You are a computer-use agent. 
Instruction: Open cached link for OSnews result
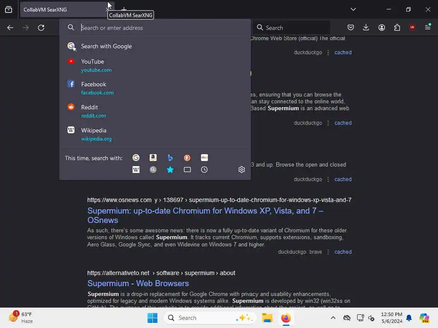[x=343, y=252]
